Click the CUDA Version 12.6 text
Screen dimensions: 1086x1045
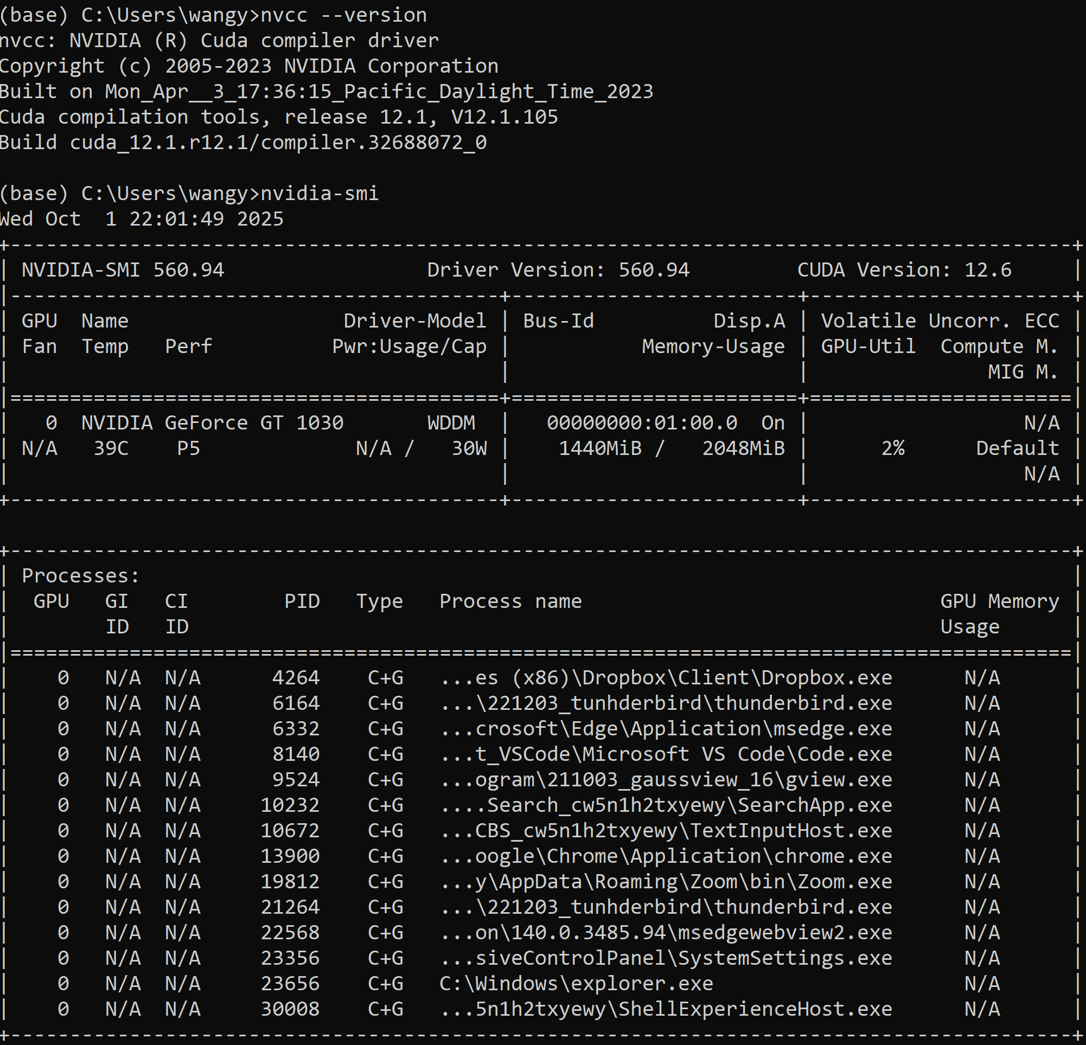pos(904,270)
